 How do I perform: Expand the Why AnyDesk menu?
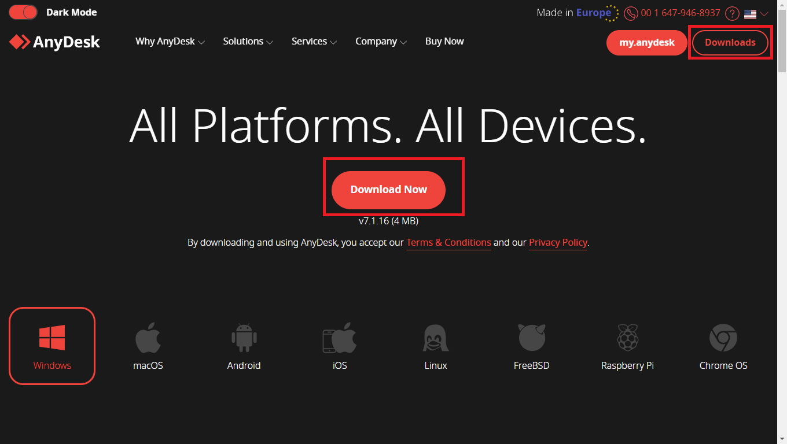pos(170,42)
